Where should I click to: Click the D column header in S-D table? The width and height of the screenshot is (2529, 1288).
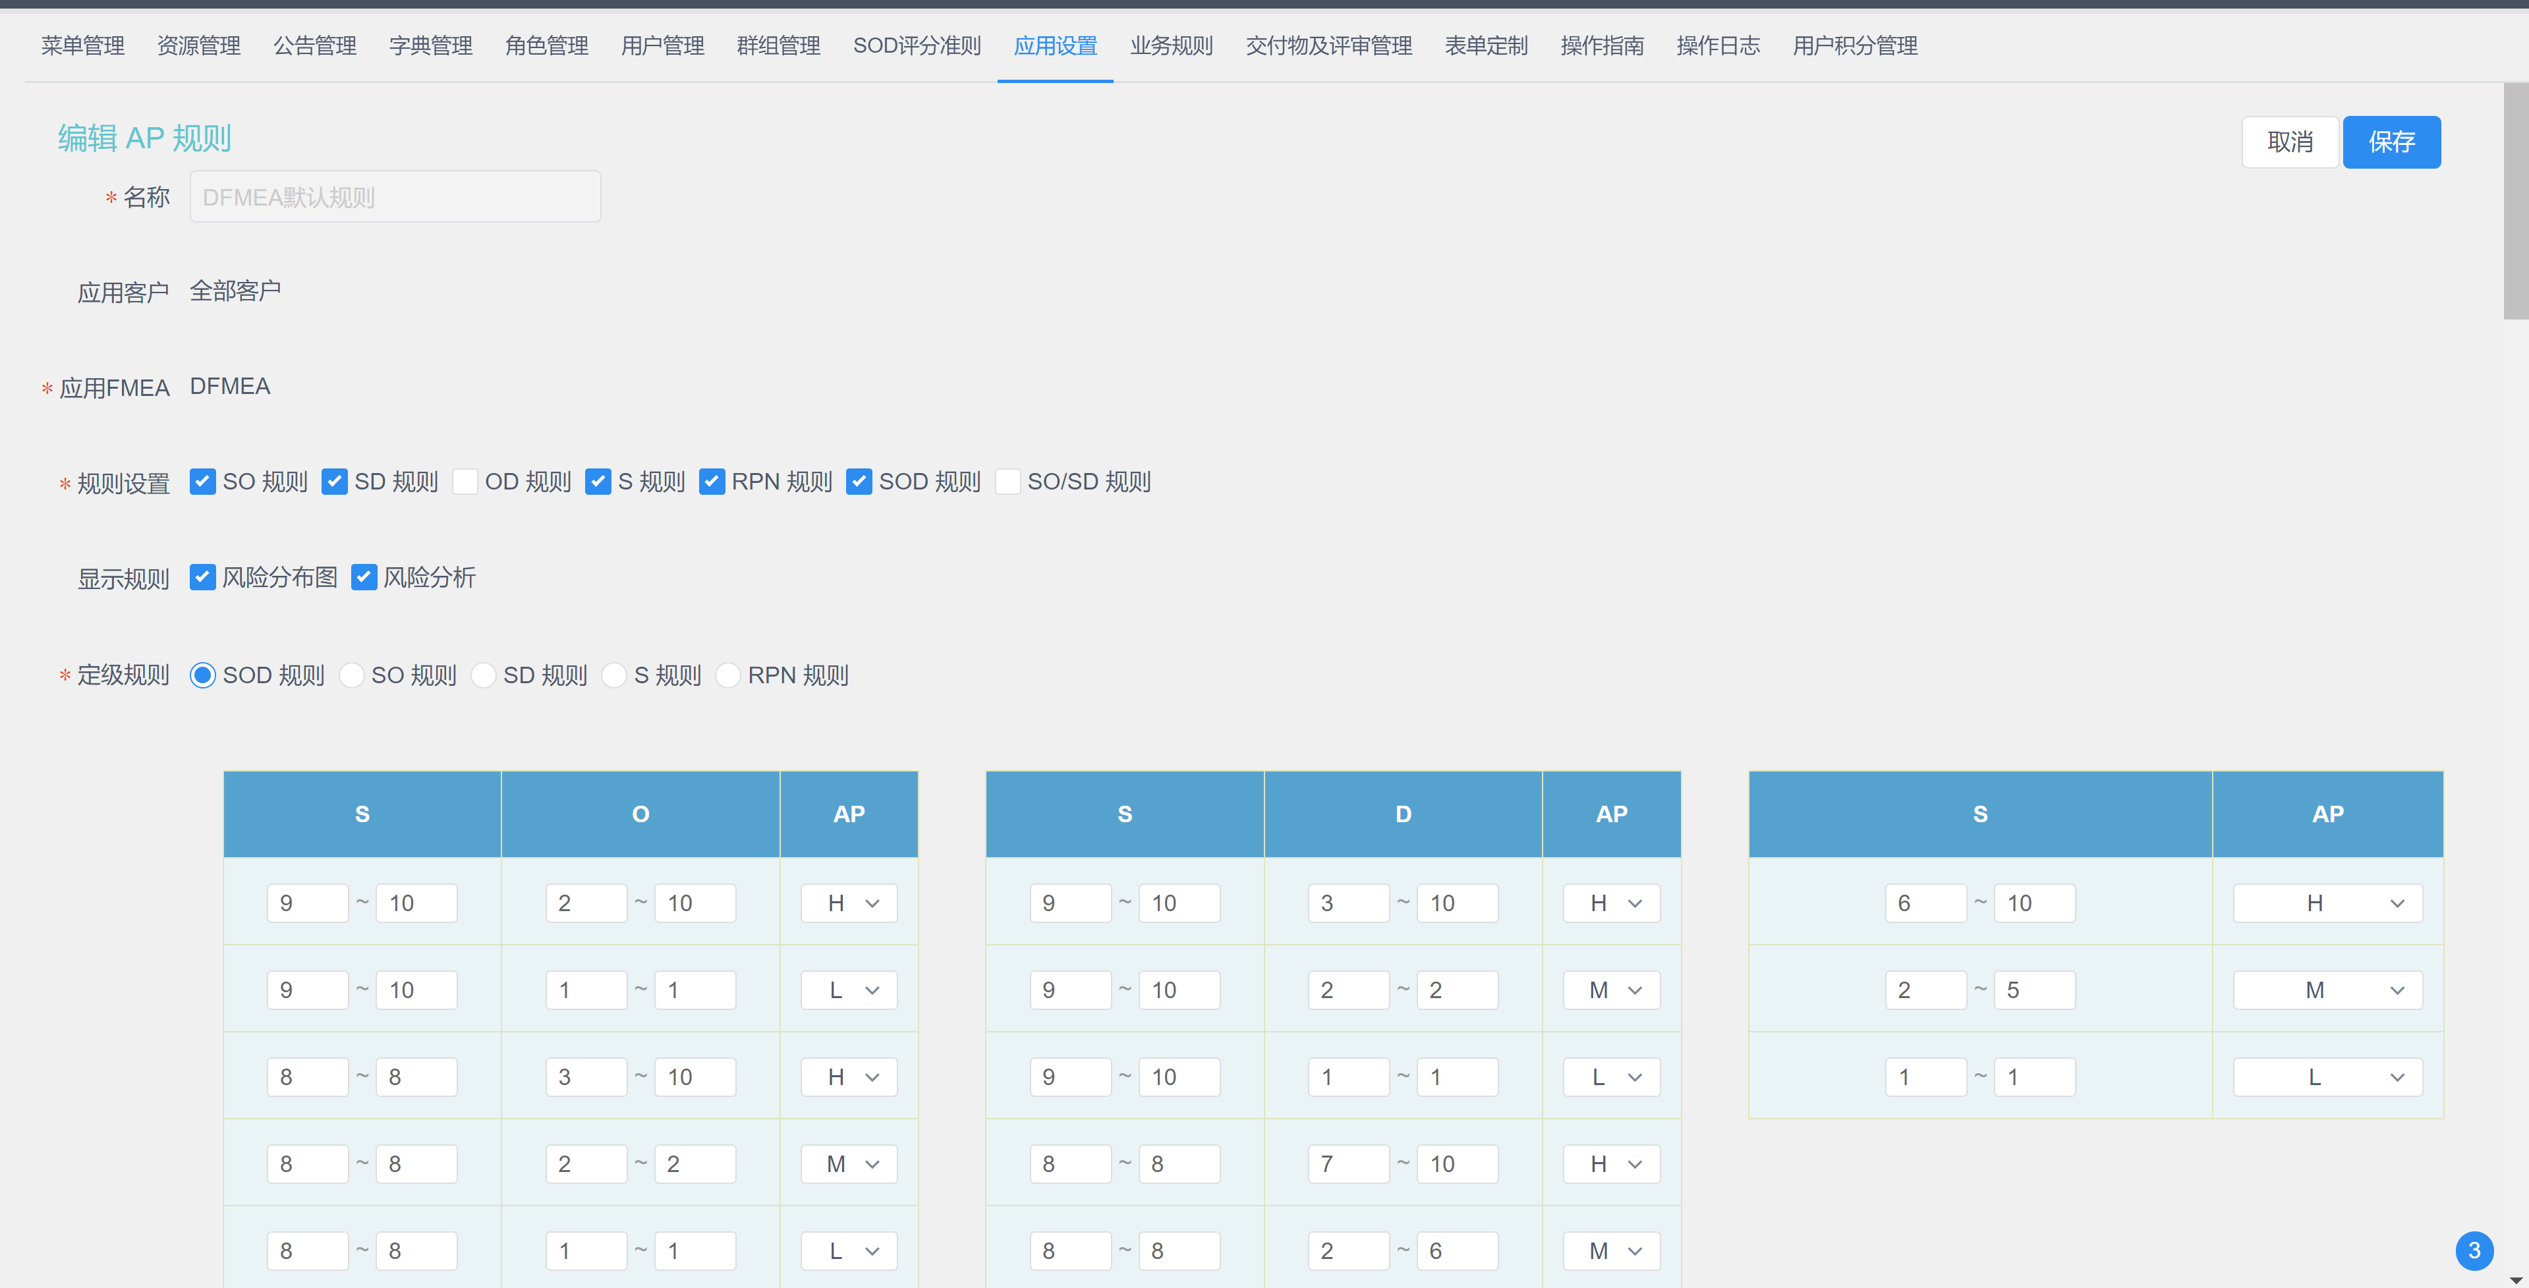coord(1403,814)
